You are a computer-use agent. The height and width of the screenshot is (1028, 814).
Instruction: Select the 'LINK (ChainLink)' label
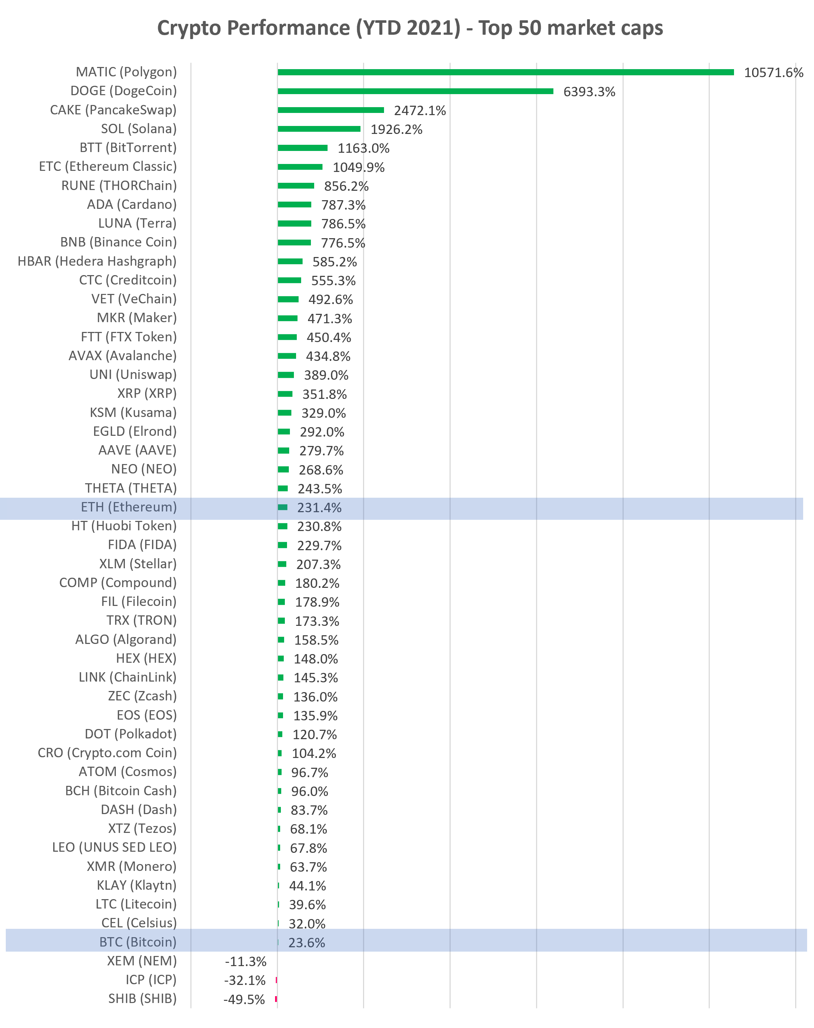[x=128, y=677]
